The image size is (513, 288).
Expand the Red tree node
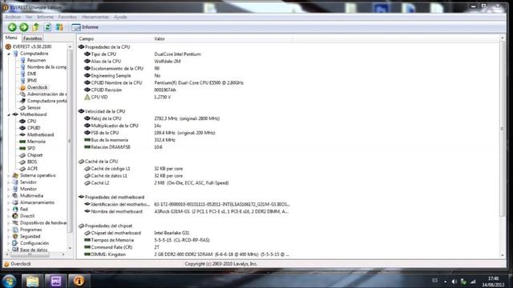pos(9,210)
